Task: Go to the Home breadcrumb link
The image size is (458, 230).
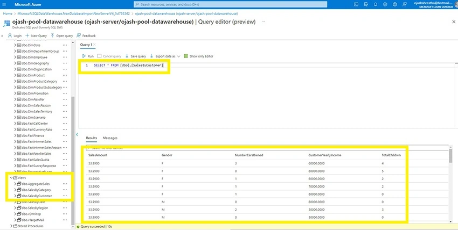Action: [x=8, y=13]
